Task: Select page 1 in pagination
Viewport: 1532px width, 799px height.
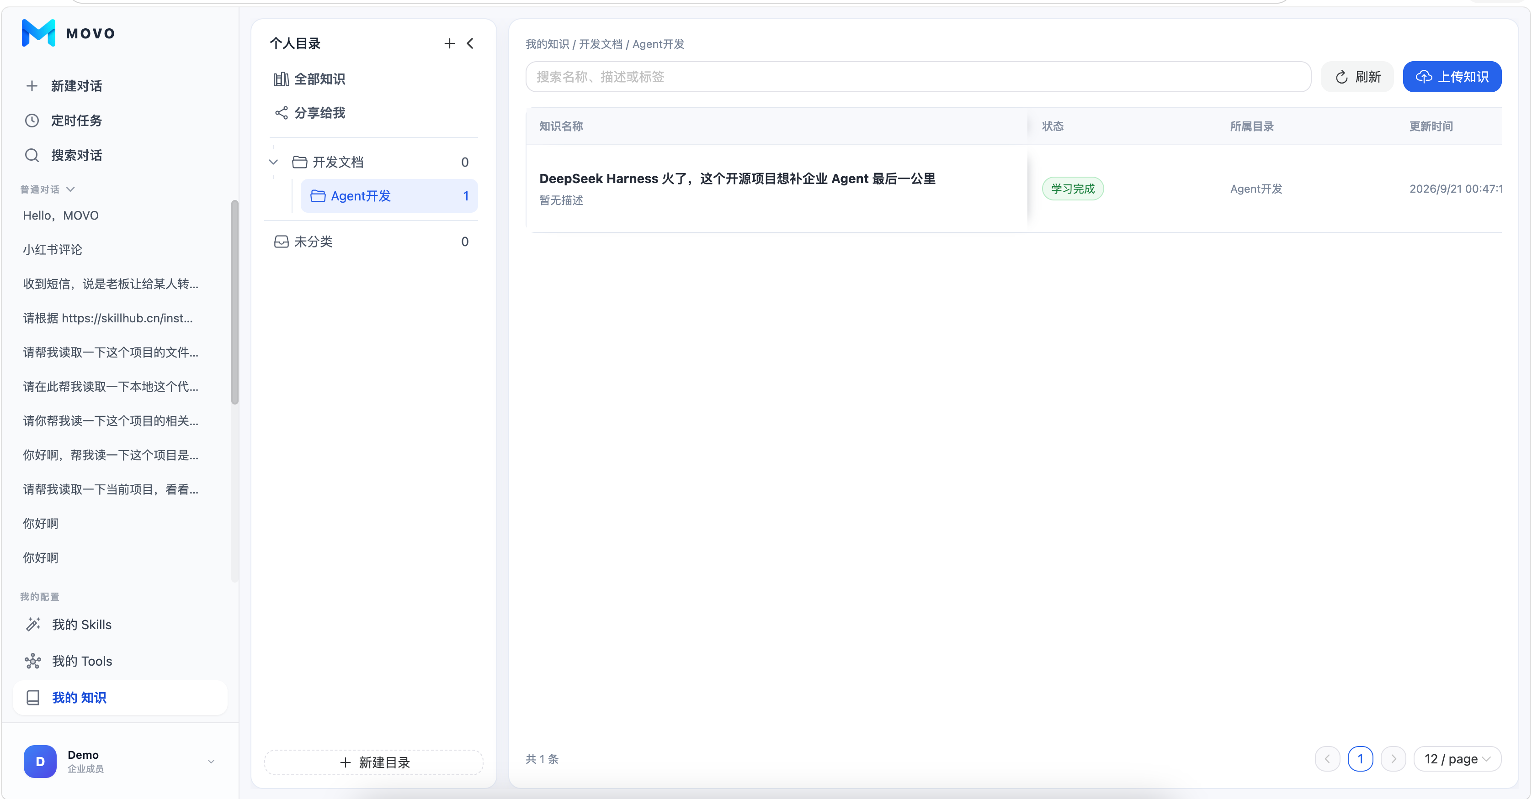Action: coord(1360,759)
